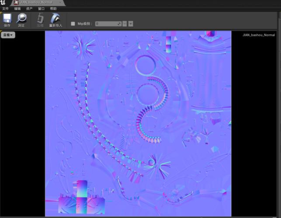Decrease Mip level with minus button
This screenshot has width=281, height=218.
click(x=125, y=24)
